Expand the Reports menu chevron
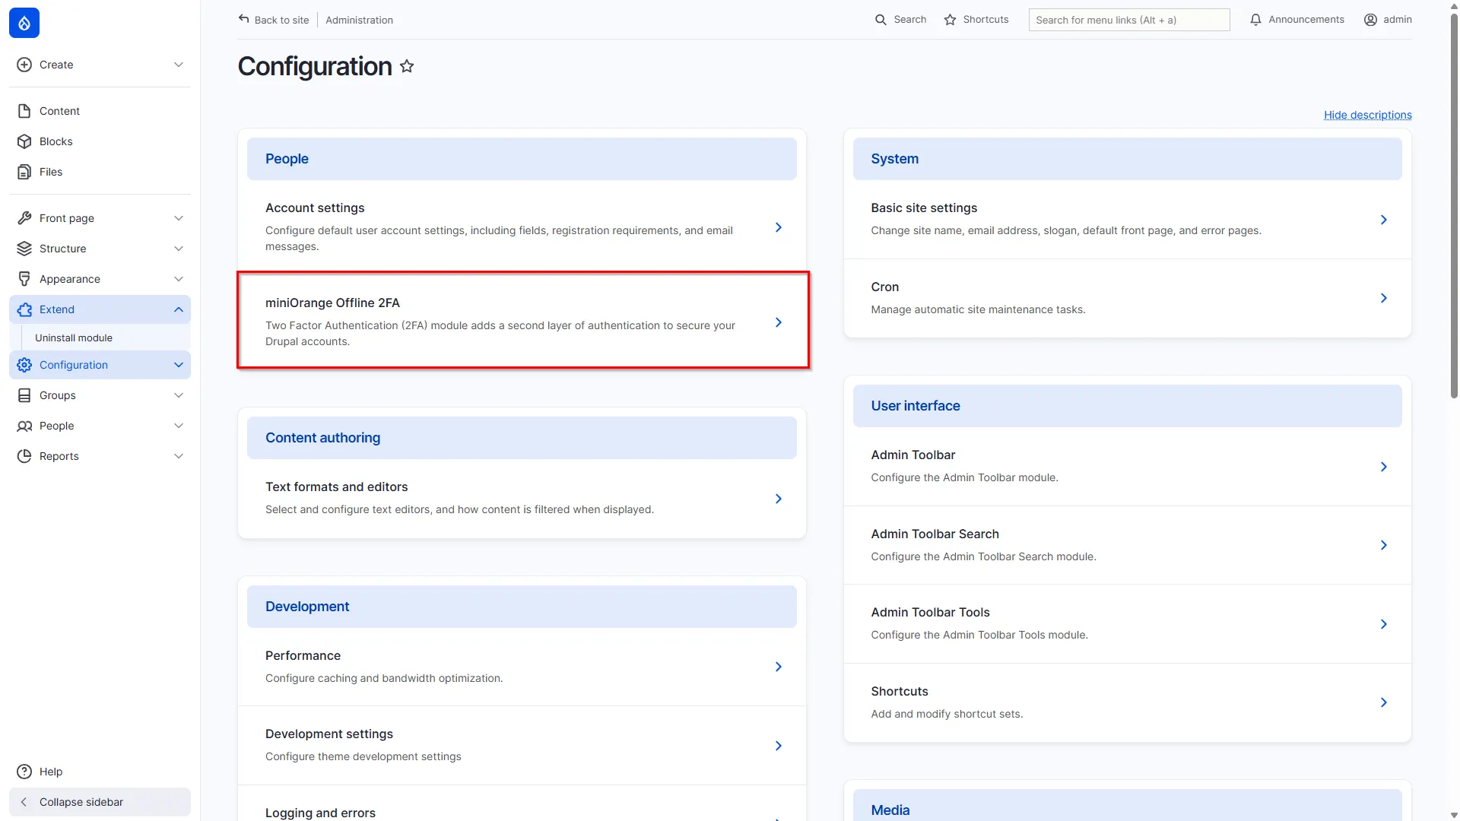 click(179, 456)
